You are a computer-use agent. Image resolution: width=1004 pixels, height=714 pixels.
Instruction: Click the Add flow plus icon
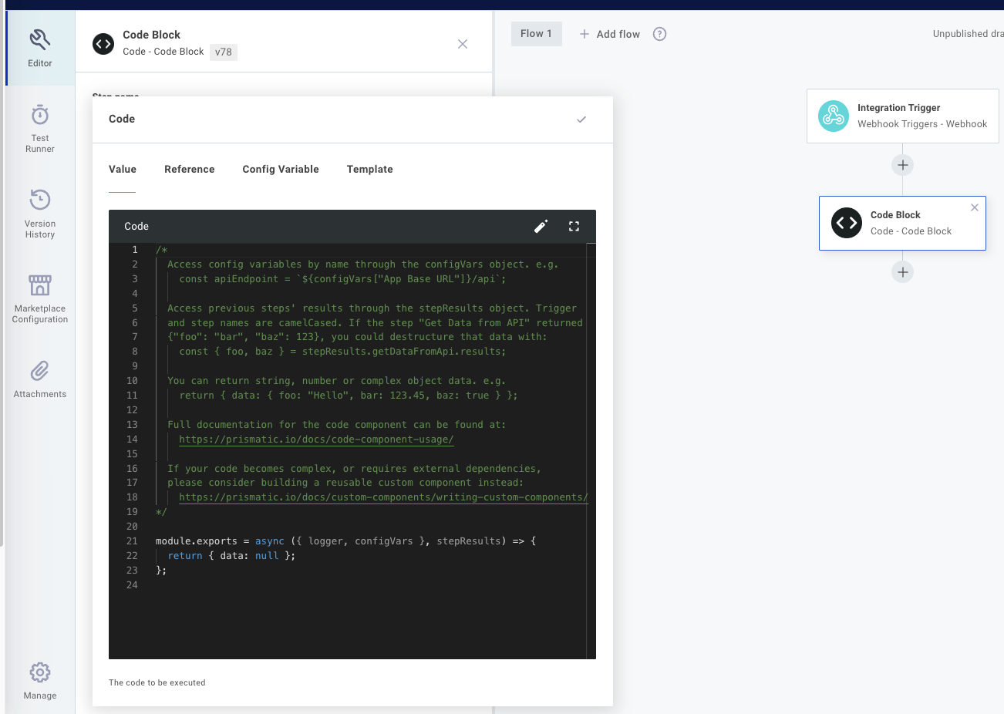click(x=585, y=34)
